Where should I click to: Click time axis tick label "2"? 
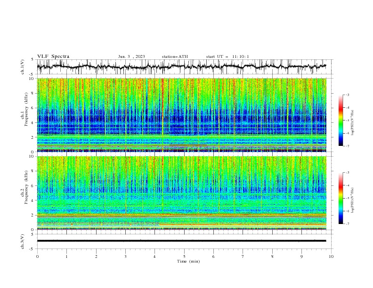[96, 256]
